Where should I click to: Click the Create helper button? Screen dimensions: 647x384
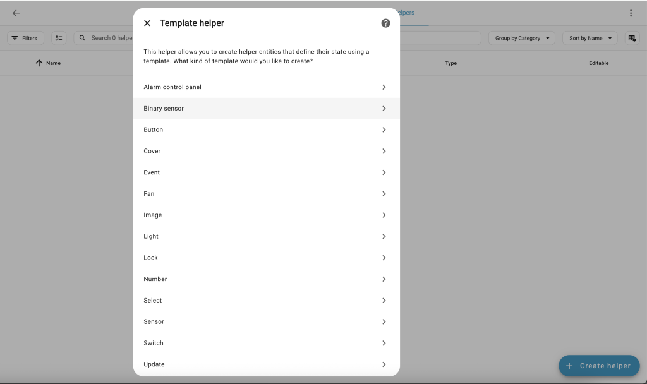pos(599,366)
